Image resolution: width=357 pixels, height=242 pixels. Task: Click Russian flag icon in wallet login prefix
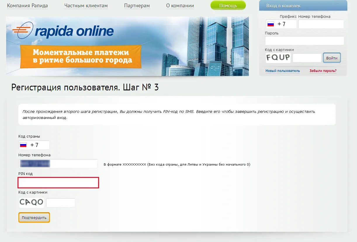pos(271,24)
